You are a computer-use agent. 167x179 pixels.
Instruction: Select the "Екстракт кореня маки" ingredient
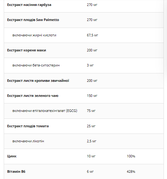tap(27, 50)
